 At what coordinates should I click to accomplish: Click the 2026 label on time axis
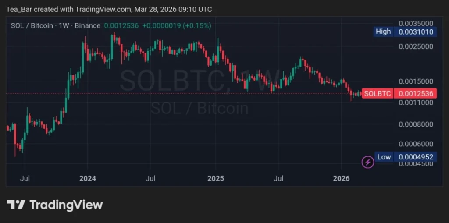click(341, 178)
